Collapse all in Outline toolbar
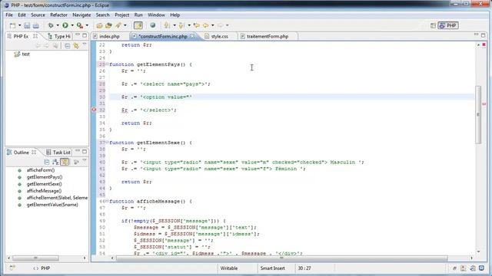This screenshot has height=276, width=492. (47, 162)
